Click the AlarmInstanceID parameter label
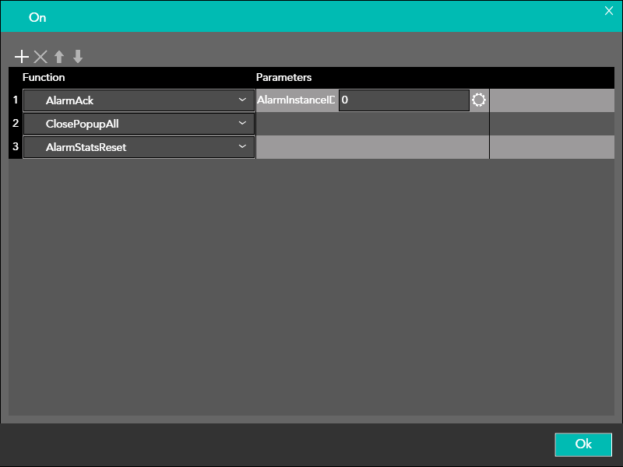The height and width of the screenshot is (467, 623). point(296,100)
